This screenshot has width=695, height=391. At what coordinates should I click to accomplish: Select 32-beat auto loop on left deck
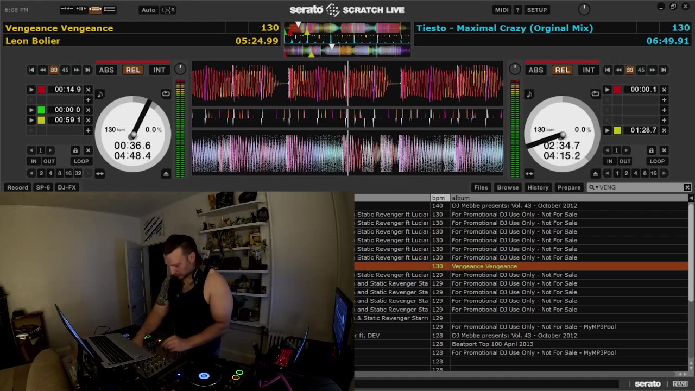click(78, 173)
